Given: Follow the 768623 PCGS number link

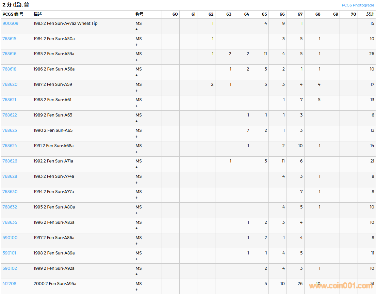Looking at the screenshot, I should [10, 130].
